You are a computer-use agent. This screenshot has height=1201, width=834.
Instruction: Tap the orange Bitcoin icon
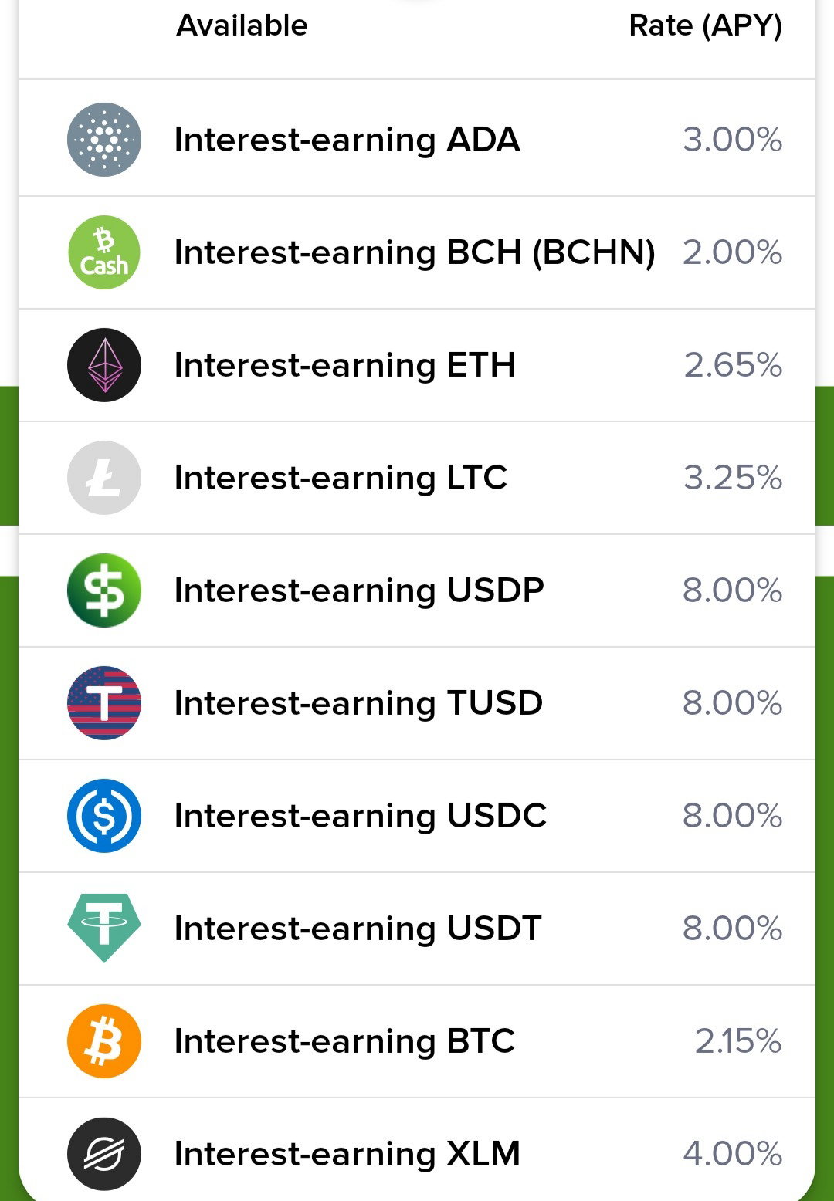104,1041
